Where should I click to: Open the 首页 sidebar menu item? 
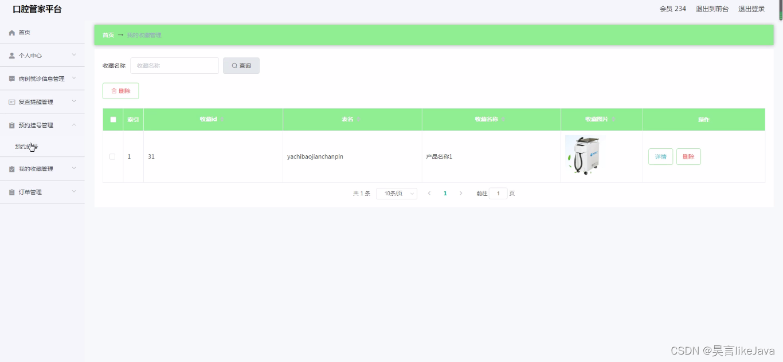[42, 33]
